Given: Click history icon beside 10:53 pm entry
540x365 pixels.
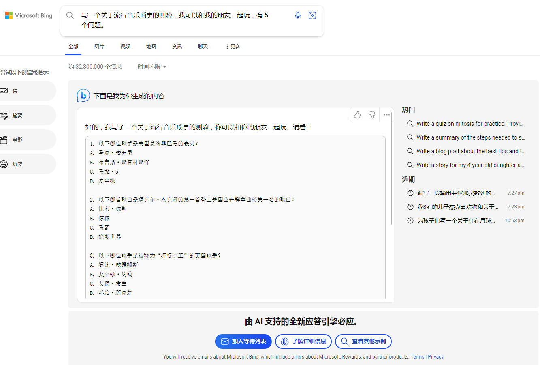Looking at the screenshot, I should pos(410,221).
